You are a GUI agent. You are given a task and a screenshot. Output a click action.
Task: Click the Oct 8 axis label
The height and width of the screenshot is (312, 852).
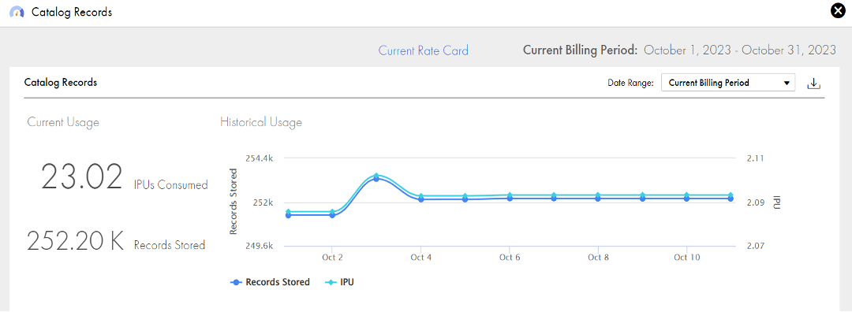pos(598,257)
